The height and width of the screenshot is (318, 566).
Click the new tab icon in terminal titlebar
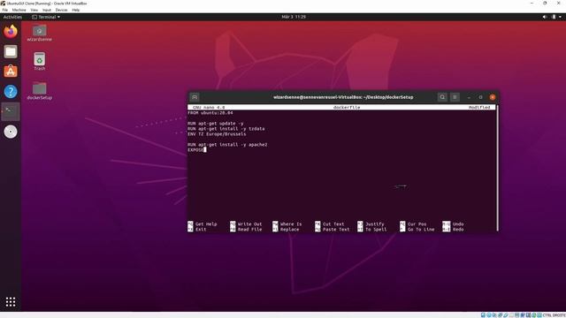click(x=195, y=97)
